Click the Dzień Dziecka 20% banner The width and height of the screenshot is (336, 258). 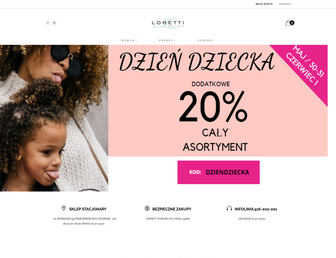coord(218,101)
